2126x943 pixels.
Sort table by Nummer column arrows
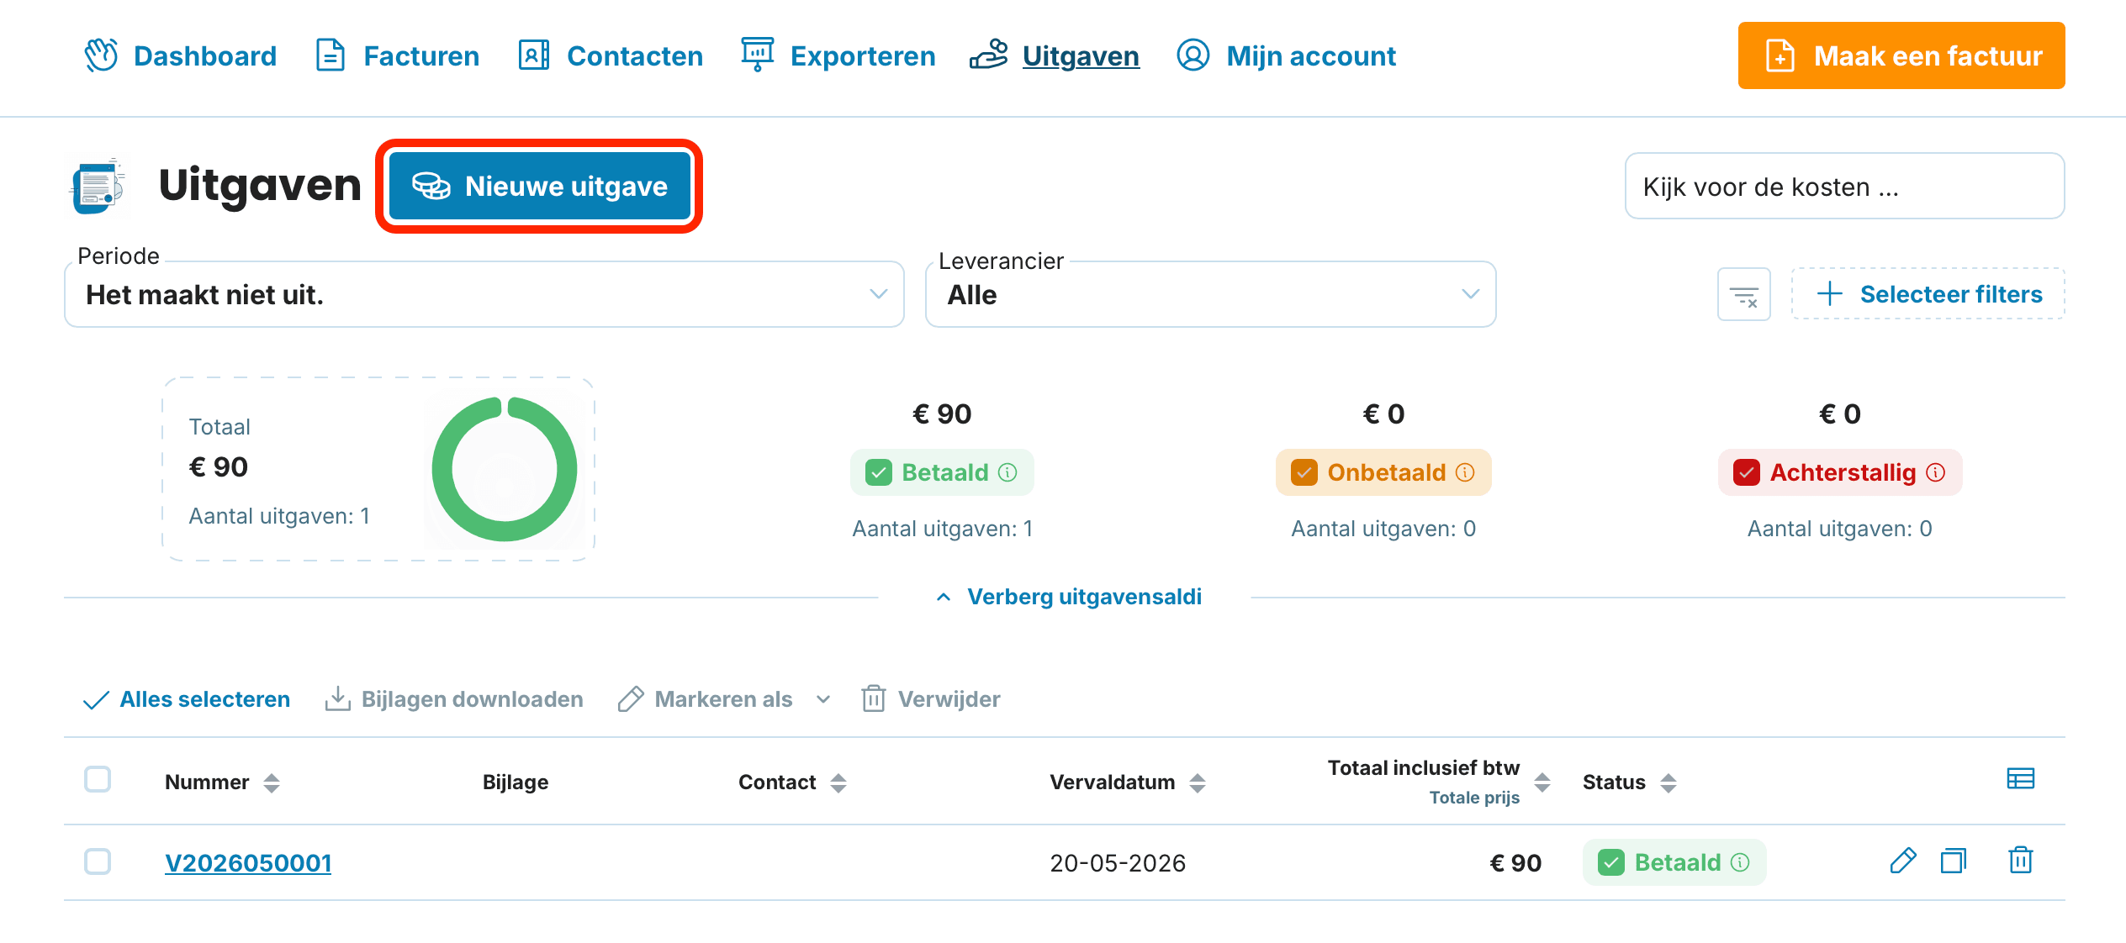271,783
